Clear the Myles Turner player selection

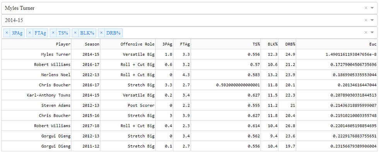pos(366,8)
